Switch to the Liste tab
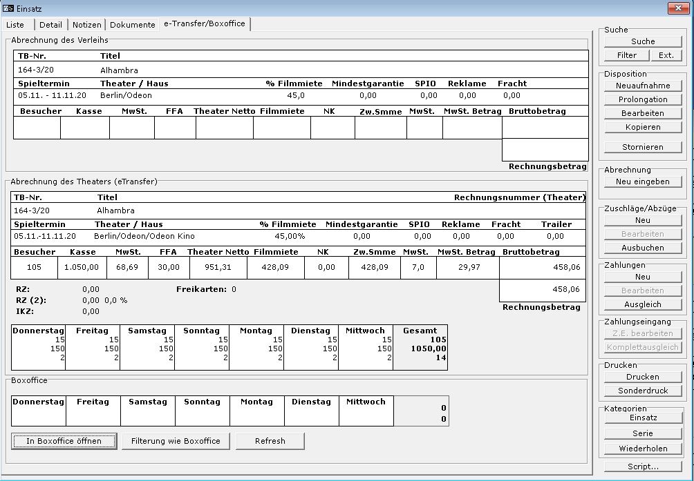This screenshot has height=481, width=694. pyautogui.click(x=15, y=25)
